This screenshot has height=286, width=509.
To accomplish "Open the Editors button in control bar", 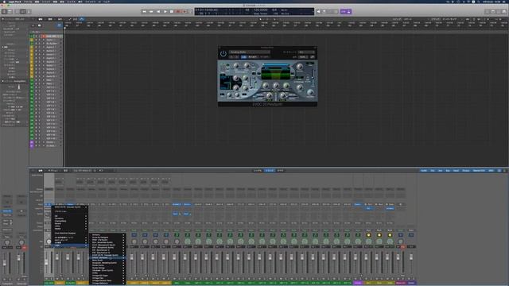I will (x=29, y=12).
